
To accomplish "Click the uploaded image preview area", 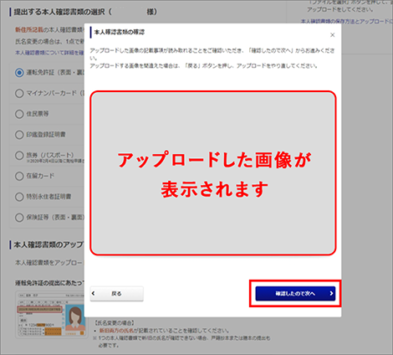I will point(213,172).
